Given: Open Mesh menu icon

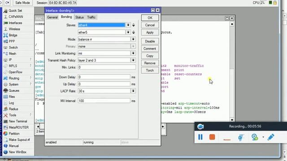Looking at the screenshot, I should pos(6,54).
